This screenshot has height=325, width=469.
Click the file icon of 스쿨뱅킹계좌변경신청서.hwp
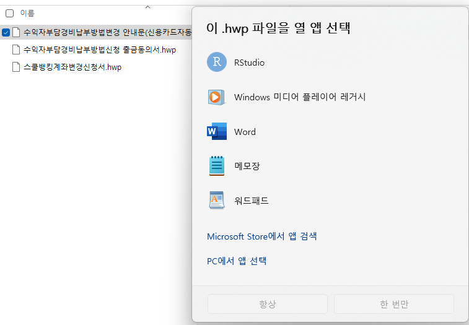coord(16,67)
